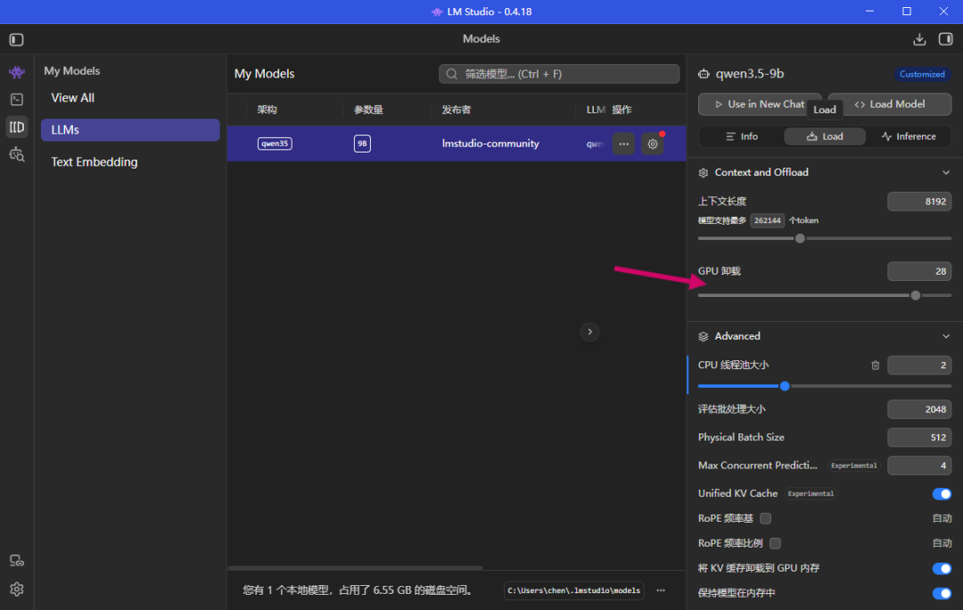Click the qwen35 architecture tag

click(275, 144)
